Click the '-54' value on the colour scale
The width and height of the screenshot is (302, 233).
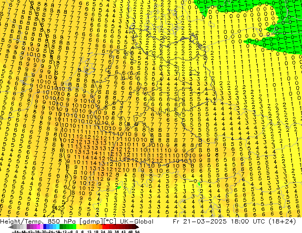(x=15, y=232)
